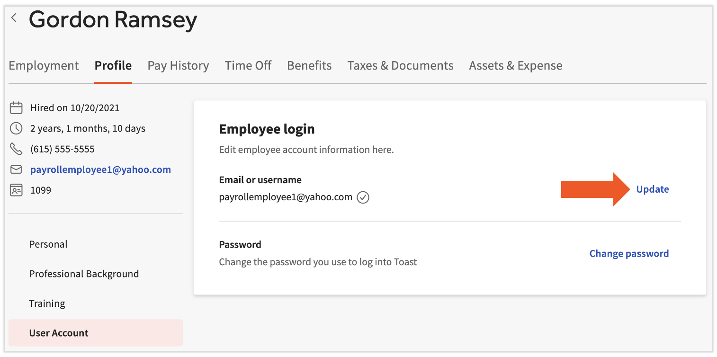
Task: Go to the Benefits tab
Action: (309, 65)
